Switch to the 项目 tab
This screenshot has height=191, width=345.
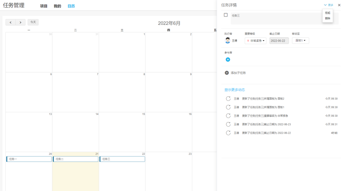click(x=44, y=6)
